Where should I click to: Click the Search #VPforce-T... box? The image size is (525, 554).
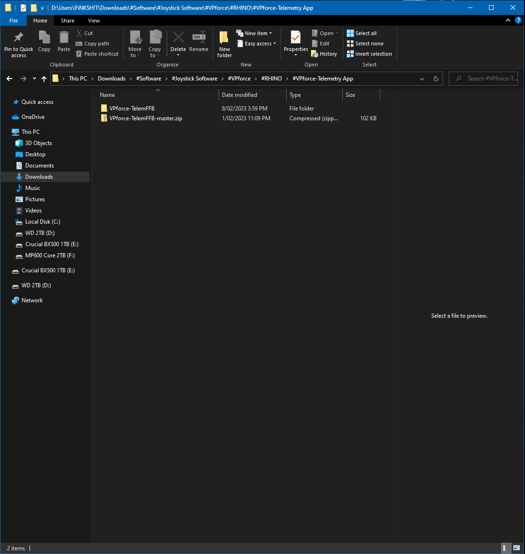click(483, 79)
